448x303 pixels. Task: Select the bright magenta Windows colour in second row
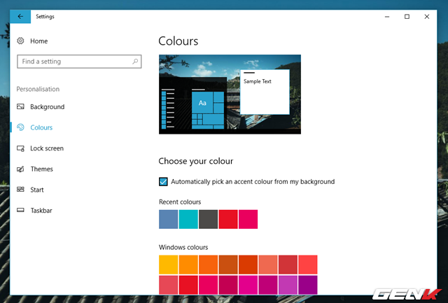tap(248, 285)
